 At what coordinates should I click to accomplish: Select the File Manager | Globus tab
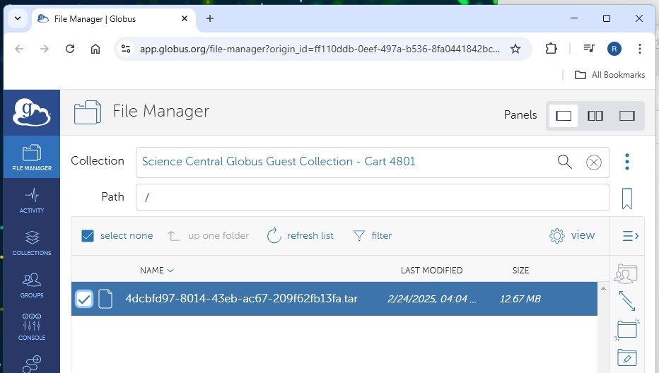[112, 19]
